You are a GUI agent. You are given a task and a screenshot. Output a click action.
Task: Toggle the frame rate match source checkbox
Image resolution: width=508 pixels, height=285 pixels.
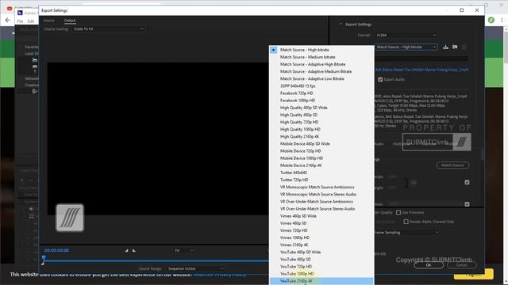coord(467,204)
